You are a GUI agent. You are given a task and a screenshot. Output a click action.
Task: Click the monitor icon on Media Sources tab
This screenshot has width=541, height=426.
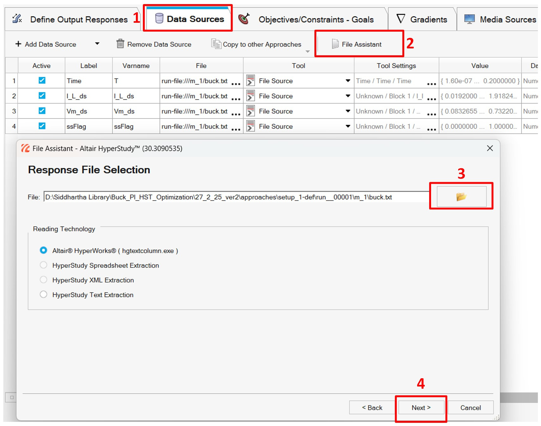click(469, 19)
